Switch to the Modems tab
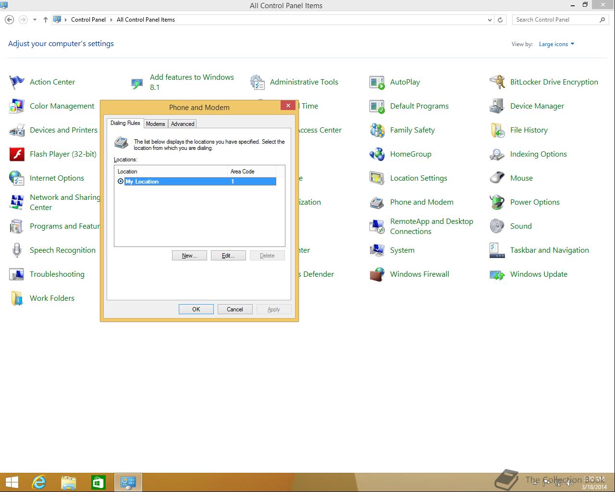Image resolution: width=615 pixels, height=492 pixels. [x=156, y=124]
